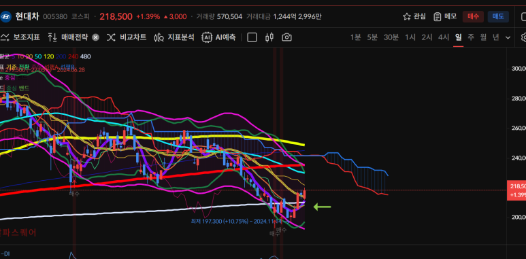Click the stock code 005380

pos(55,16)
